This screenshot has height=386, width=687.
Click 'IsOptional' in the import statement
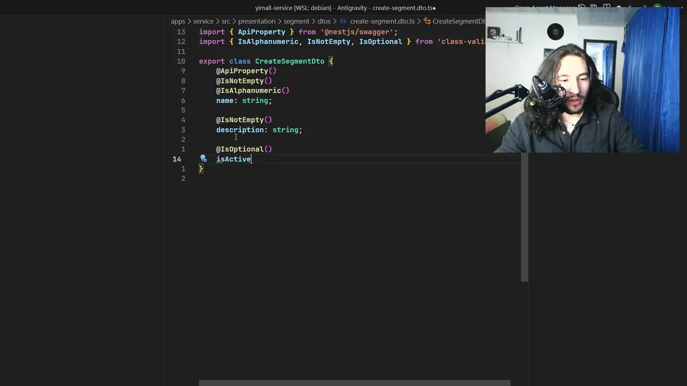pos(381,42)
